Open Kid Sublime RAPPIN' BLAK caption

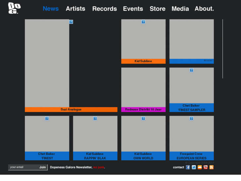[x=95, y=156]
